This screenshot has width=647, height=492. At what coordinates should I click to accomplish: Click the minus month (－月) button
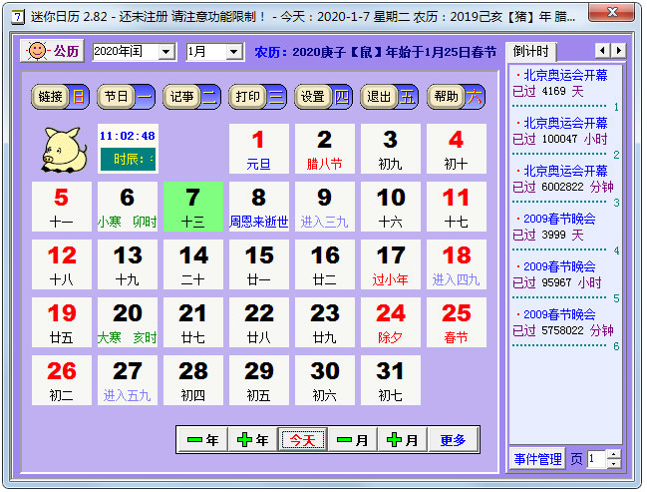tap(353, 439)
